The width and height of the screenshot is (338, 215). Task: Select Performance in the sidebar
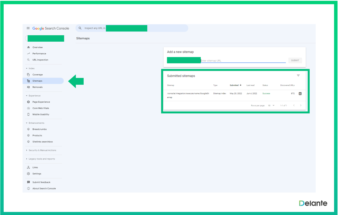tap(39, 54)
